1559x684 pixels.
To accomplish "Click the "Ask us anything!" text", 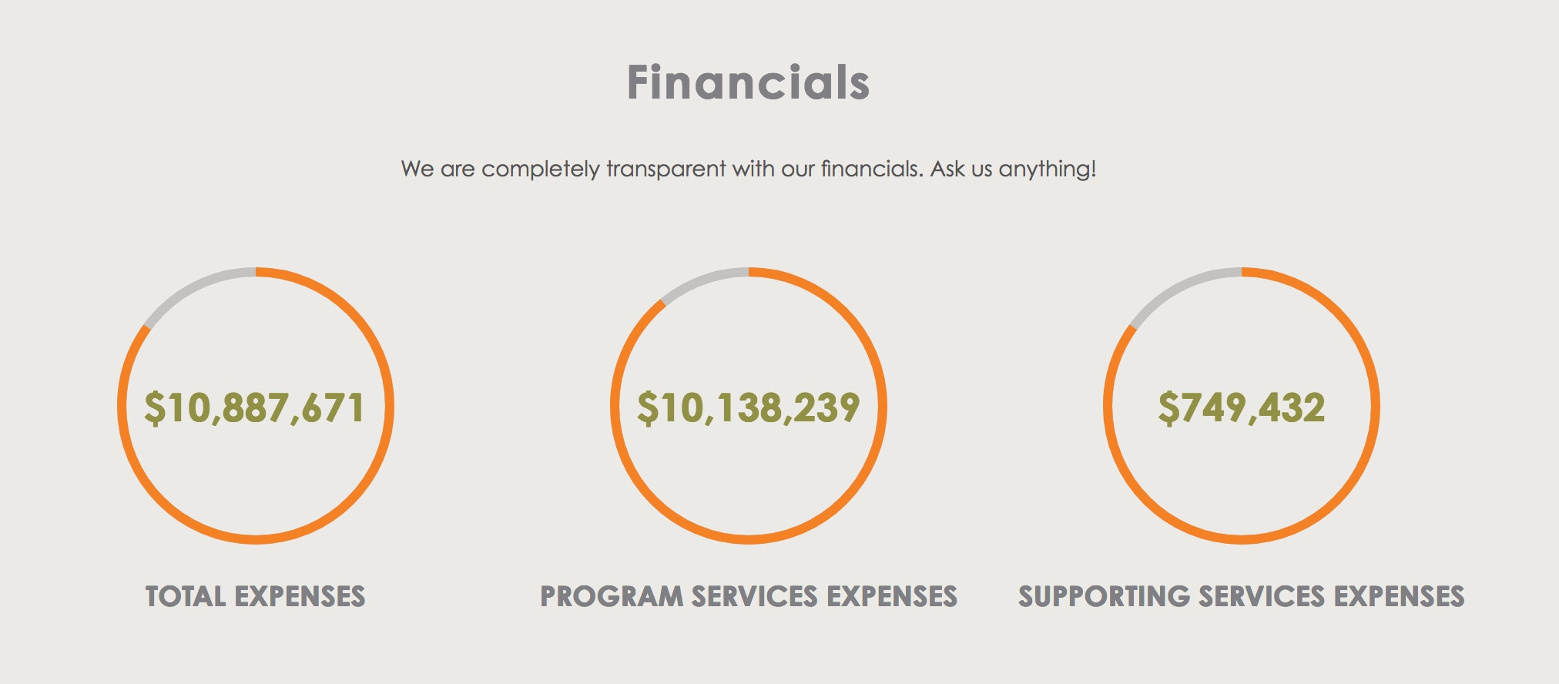I will [x=1013, y=169].
